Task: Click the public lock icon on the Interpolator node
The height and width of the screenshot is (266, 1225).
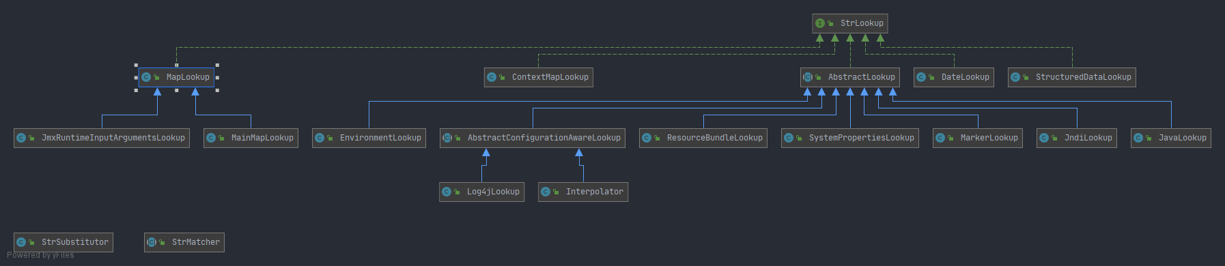Action: pos(556,192)
